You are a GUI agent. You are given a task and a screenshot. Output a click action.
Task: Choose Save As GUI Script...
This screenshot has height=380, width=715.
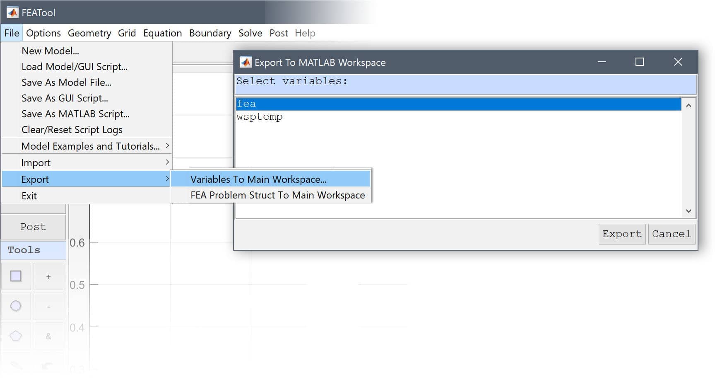click(x=87, y=98)
